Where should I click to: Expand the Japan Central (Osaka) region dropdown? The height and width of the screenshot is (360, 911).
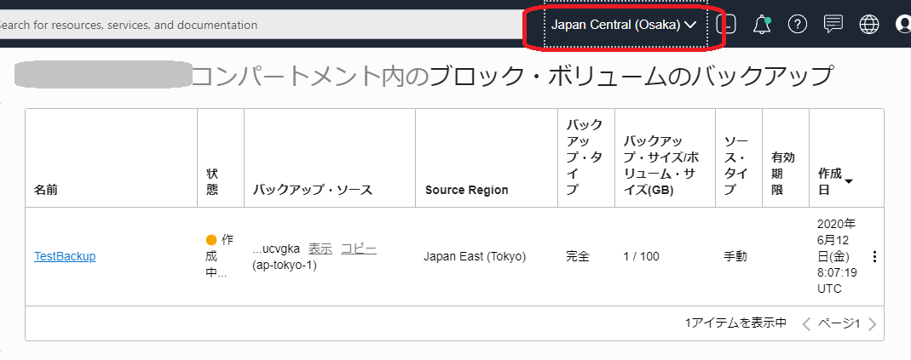tap(624, 25)
